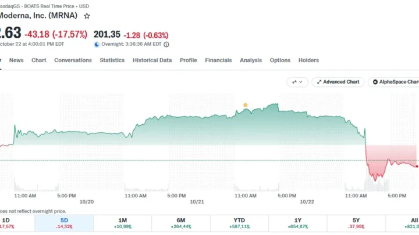This screenshot has height=235, width=419.
Task: Switch to the News tab
Action: (16, 60)
